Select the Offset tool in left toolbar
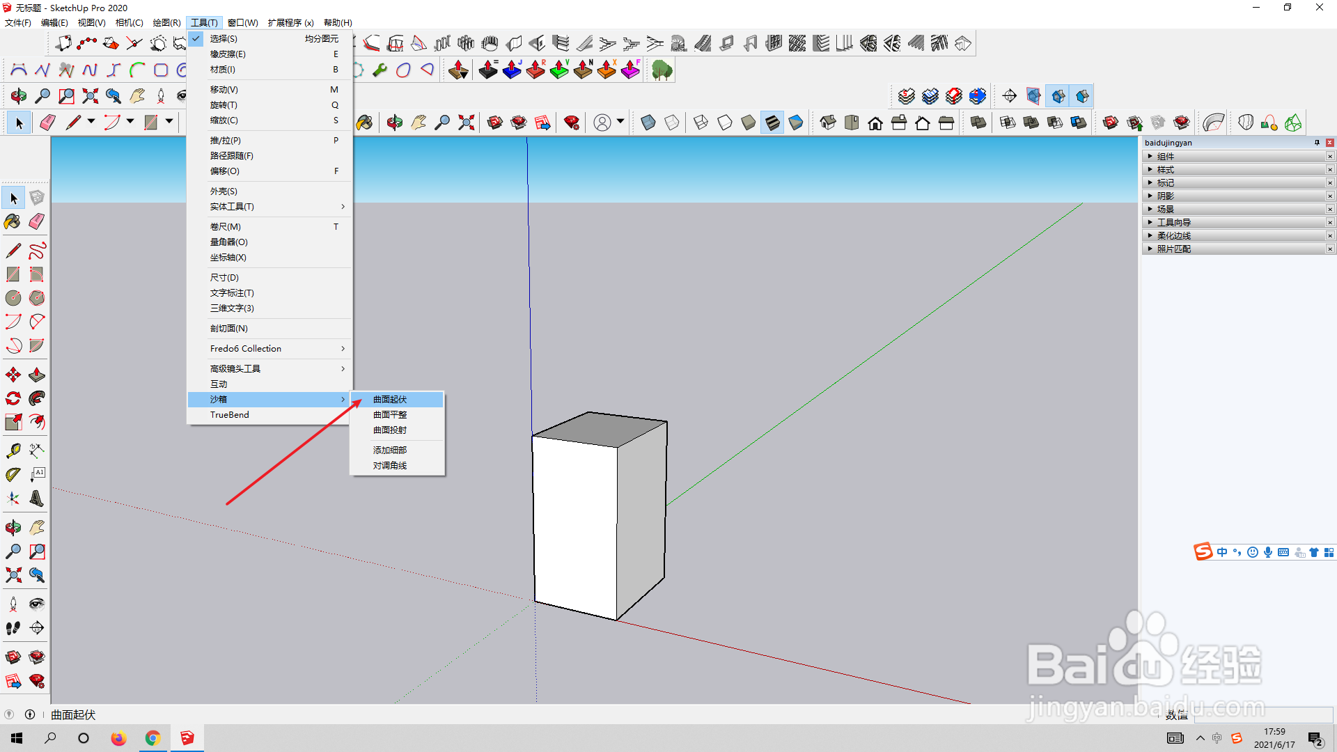This screenshot has width=1337, height=752. tap(37, 422)
